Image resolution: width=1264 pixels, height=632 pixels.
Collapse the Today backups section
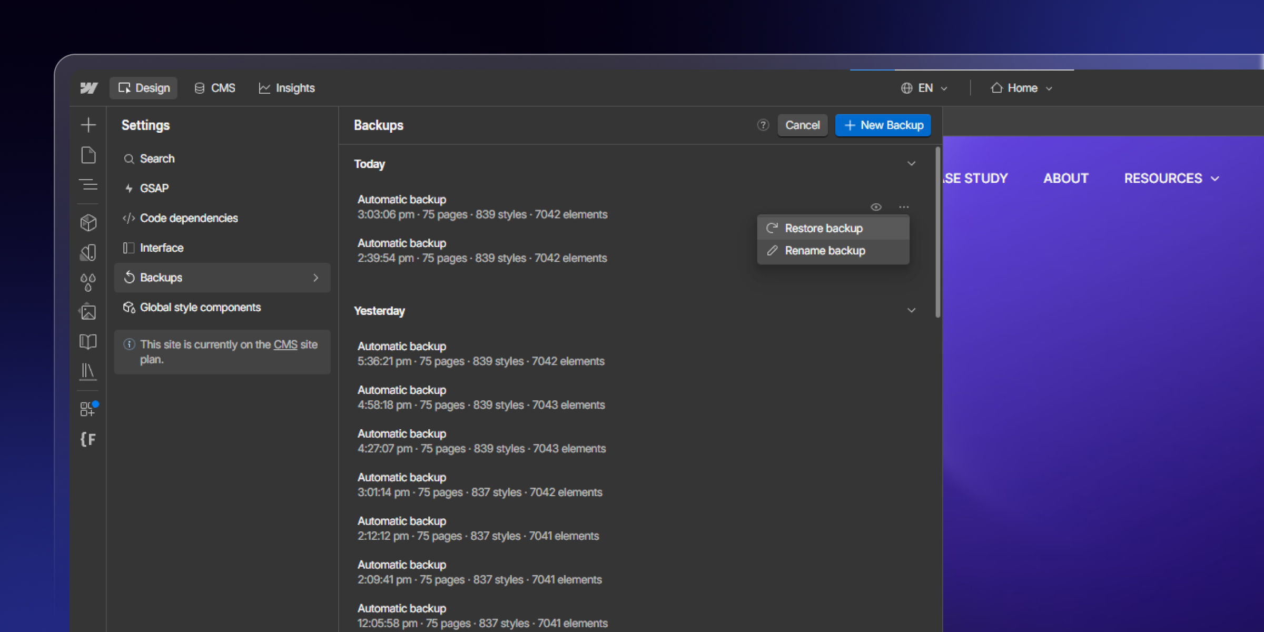coord(911,164)
